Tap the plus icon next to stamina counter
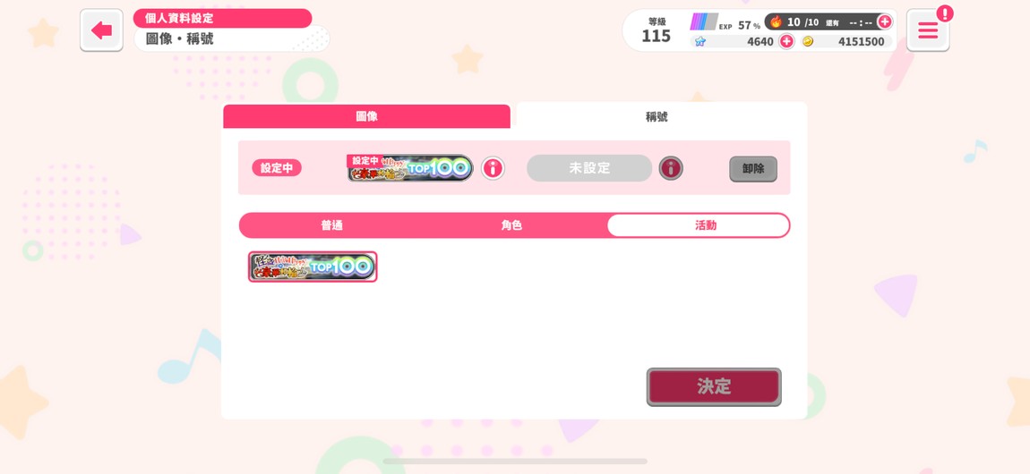 [885, 21]
